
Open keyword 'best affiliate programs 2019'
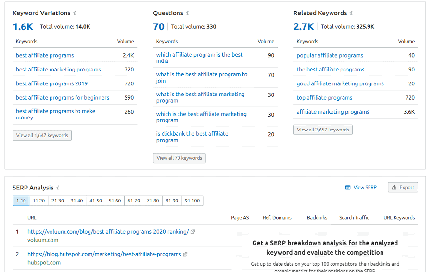coord(51,83)
